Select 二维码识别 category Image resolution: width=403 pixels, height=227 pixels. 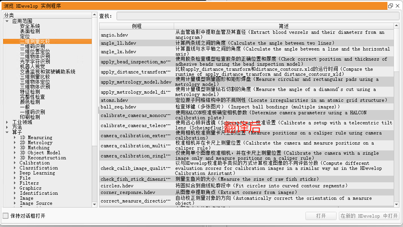pyautogui.click(x=32, y=46)
